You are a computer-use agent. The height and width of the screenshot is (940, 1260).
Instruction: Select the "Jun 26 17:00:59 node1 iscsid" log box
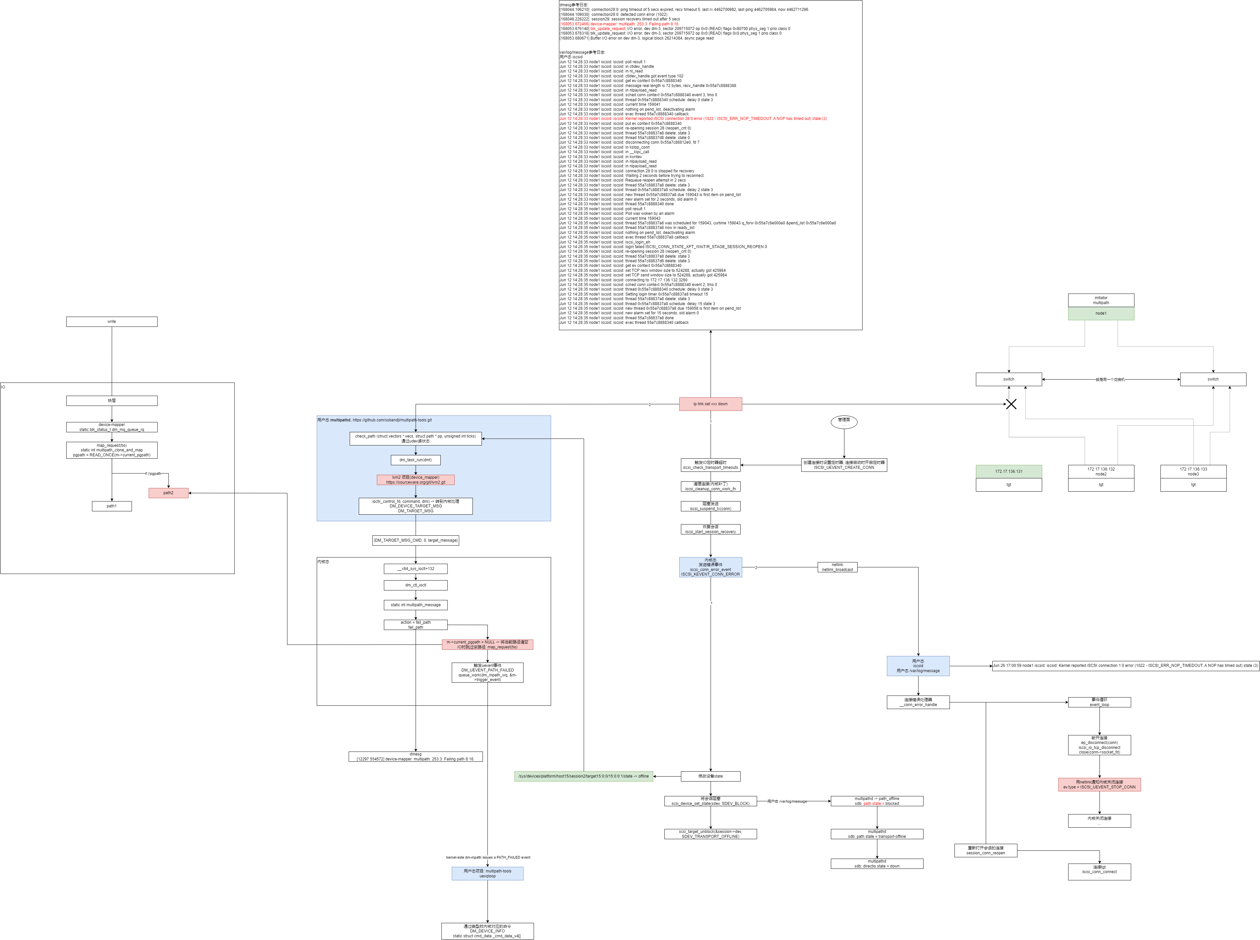1126,666
